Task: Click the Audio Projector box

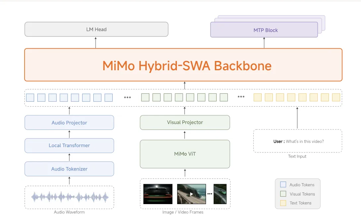Action: (x=69, y=123)
